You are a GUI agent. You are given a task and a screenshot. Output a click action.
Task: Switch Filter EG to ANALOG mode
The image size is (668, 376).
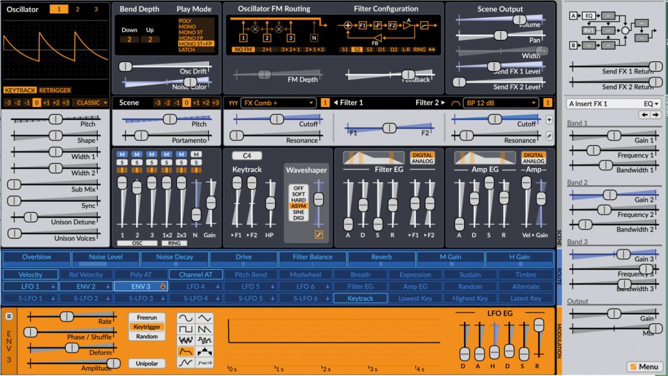(422, 162)
